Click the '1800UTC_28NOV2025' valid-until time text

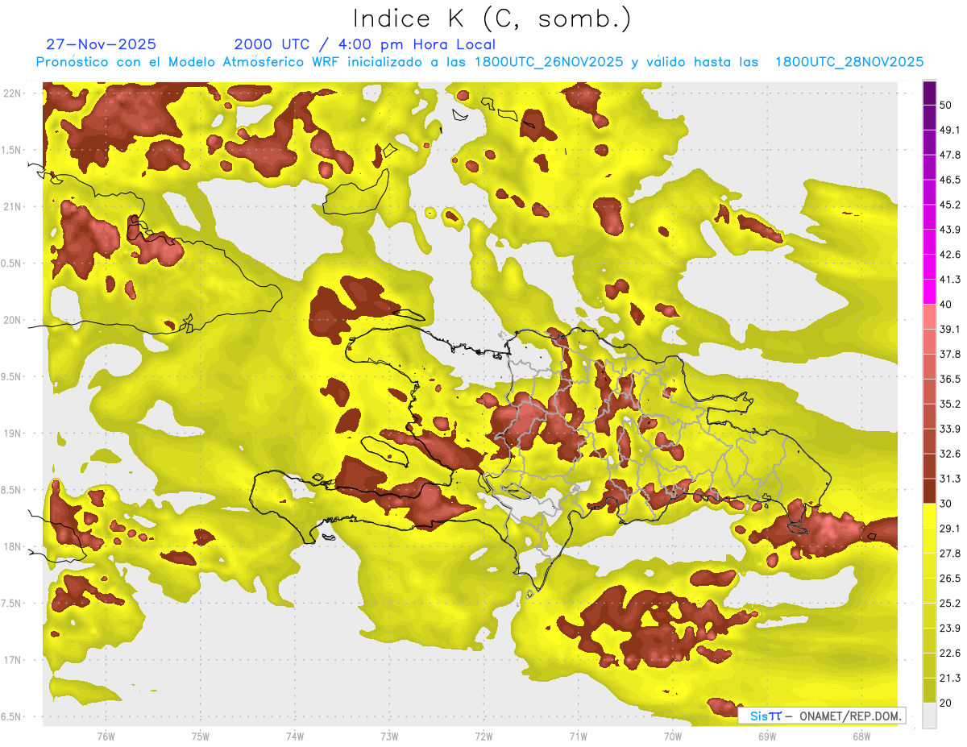click(849, 62)
